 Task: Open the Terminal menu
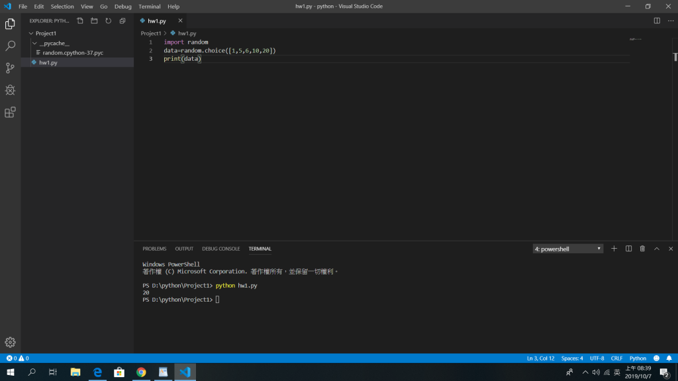150,7
